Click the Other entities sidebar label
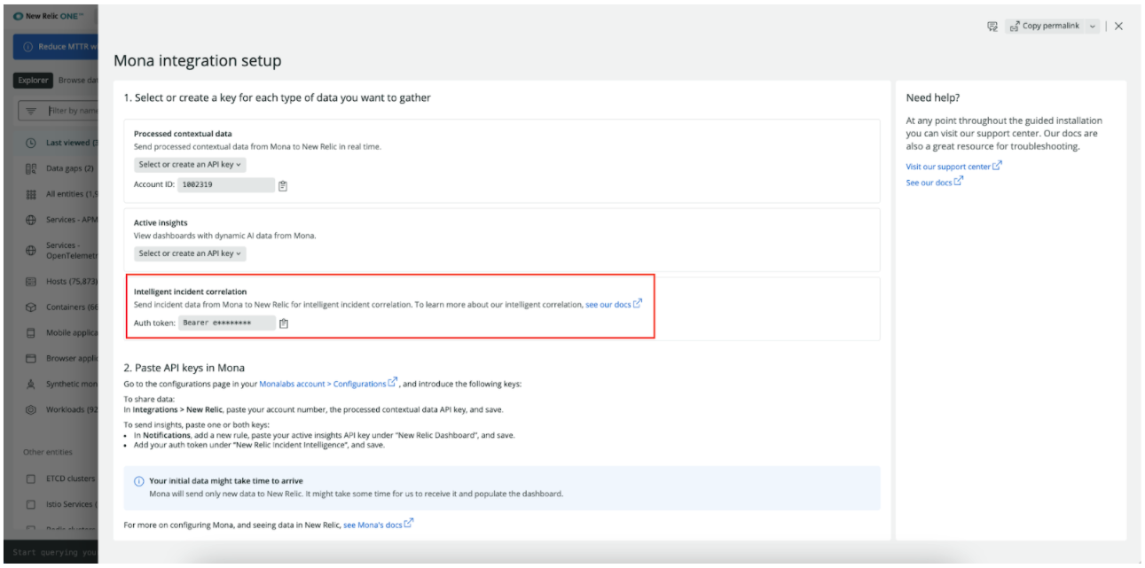The image size is (1145, 568). coord(48,452)
